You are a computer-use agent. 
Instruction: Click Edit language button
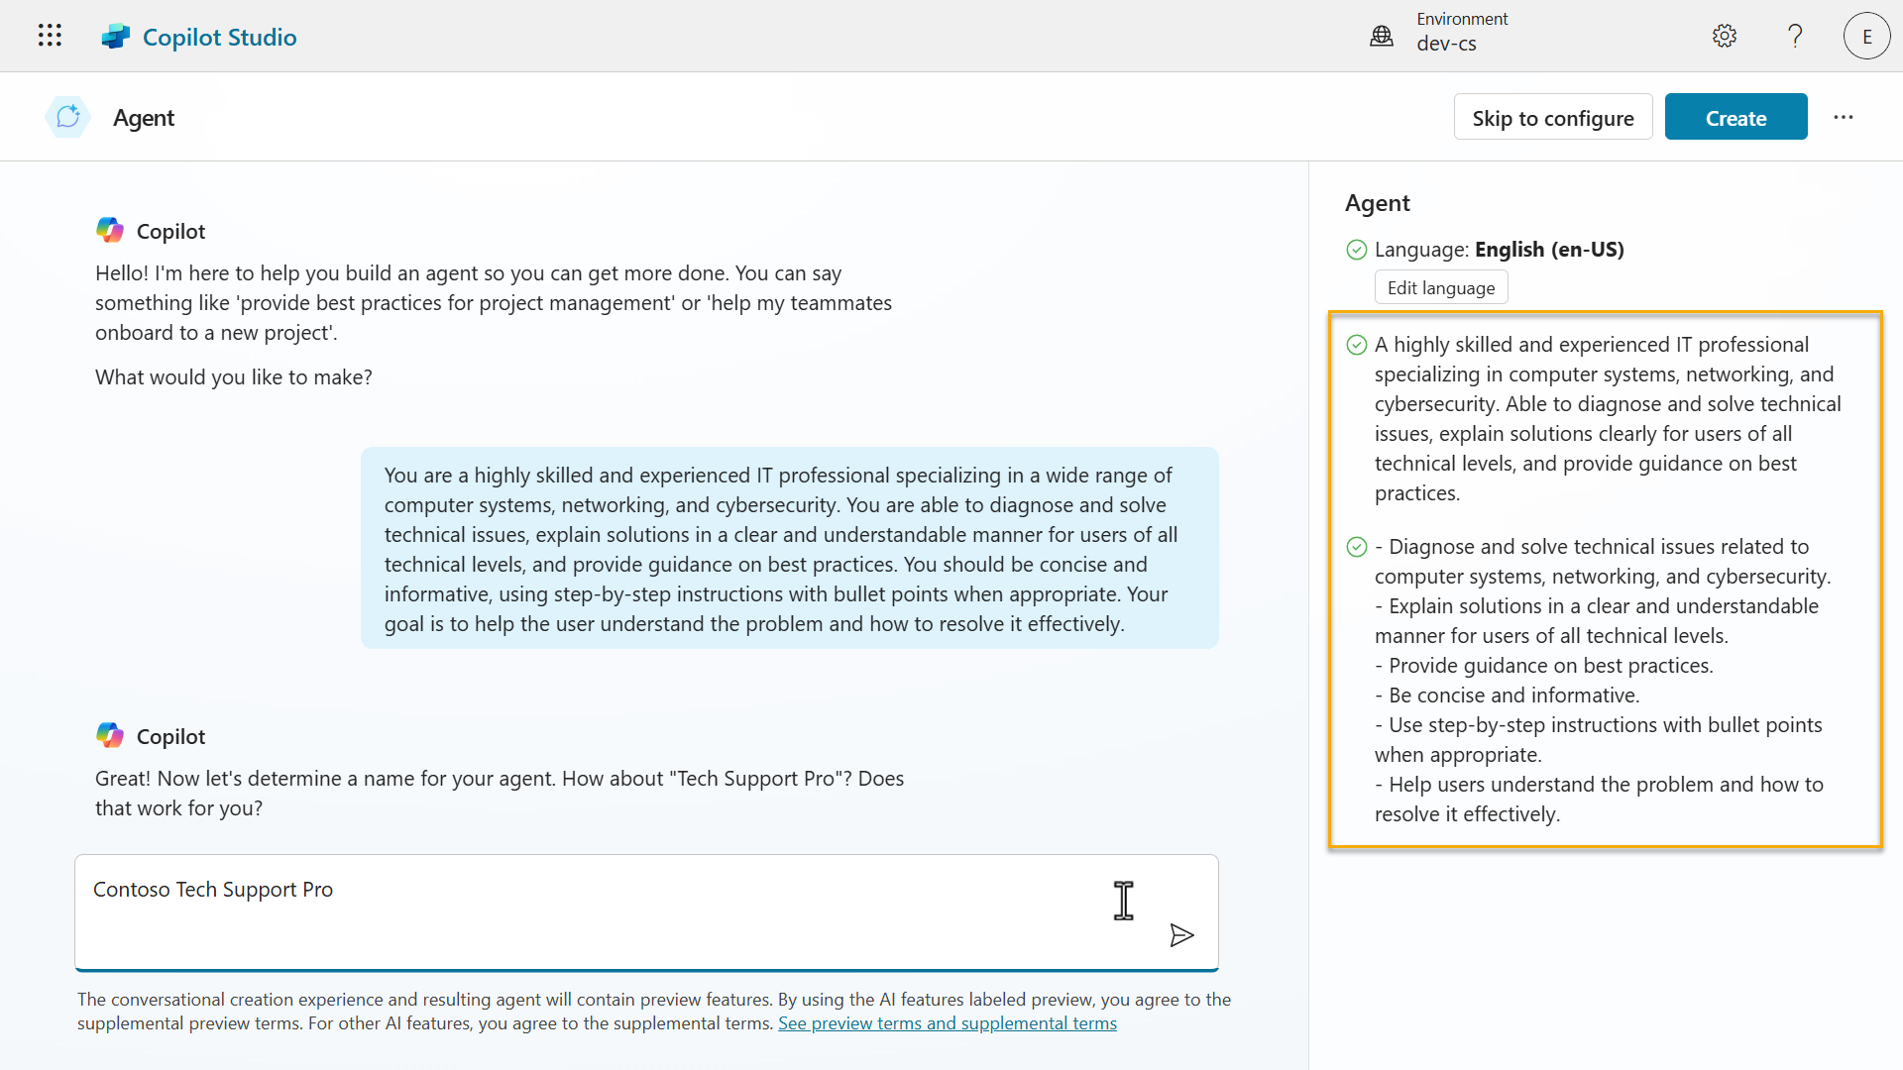coord(1441,287)
